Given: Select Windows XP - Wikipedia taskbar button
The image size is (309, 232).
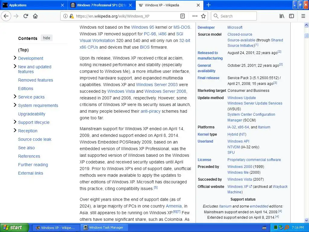Looking at the screenshot, I should coord(56,227).
